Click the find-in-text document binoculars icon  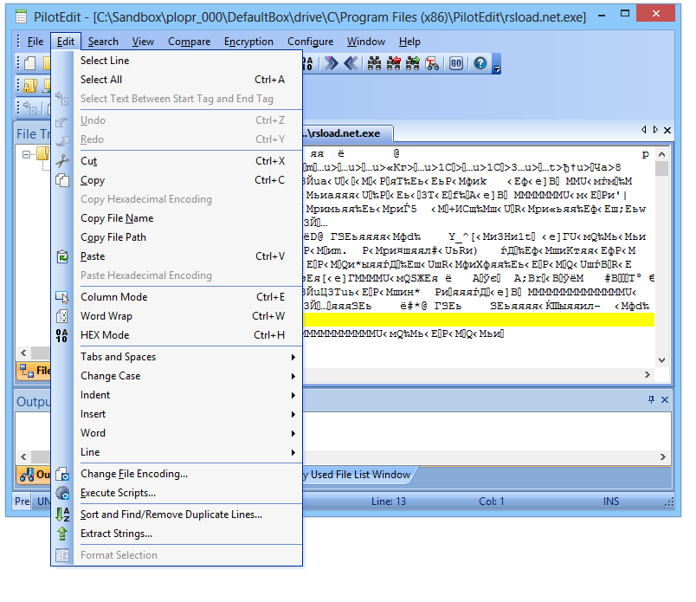432,63
